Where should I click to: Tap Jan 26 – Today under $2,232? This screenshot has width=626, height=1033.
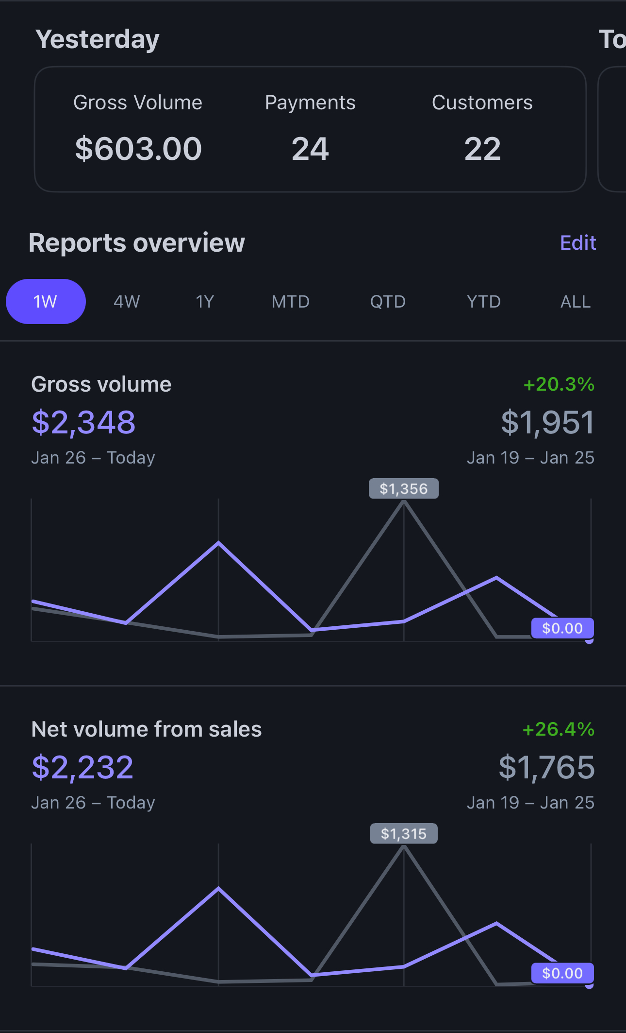pos(93,803)
